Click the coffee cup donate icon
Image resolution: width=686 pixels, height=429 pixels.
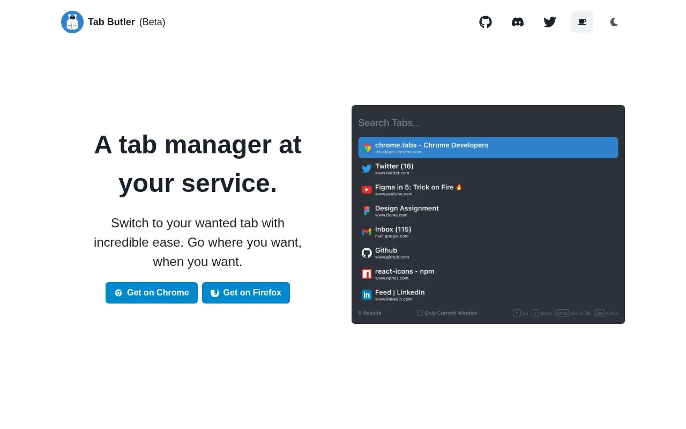582,22
